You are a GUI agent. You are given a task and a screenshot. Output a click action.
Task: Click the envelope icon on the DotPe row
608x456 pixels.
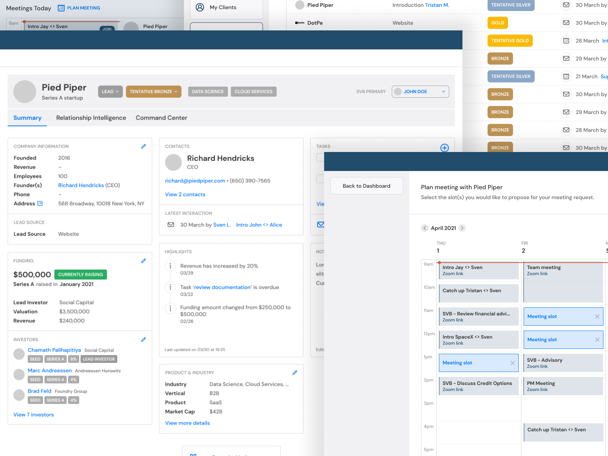pyautogui.click(x=566, y=23)
